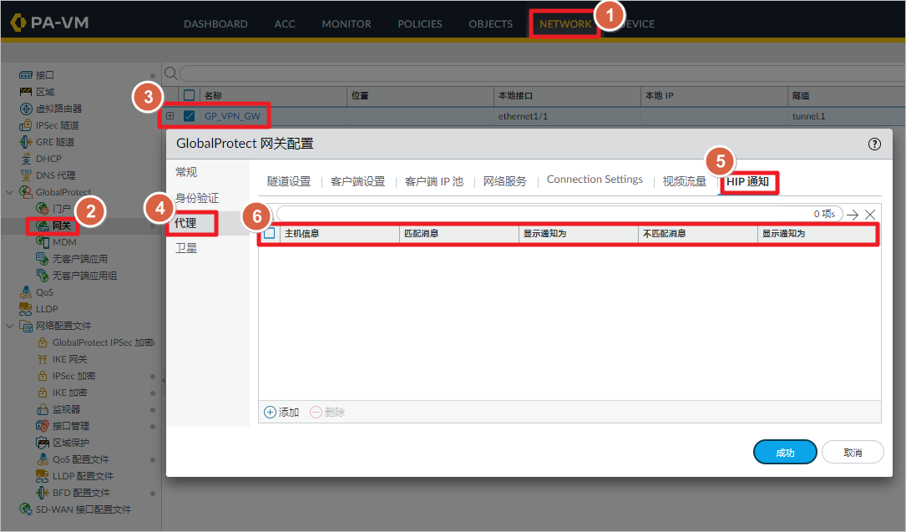This screenshot has width=906, height=532.
Task: Click the IPSec 隧道 icon
Action: tap(25, 125)
